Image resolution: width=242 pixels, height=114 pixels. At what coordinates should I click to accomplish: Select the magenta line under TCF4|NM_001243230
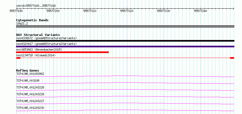point(125,110)
